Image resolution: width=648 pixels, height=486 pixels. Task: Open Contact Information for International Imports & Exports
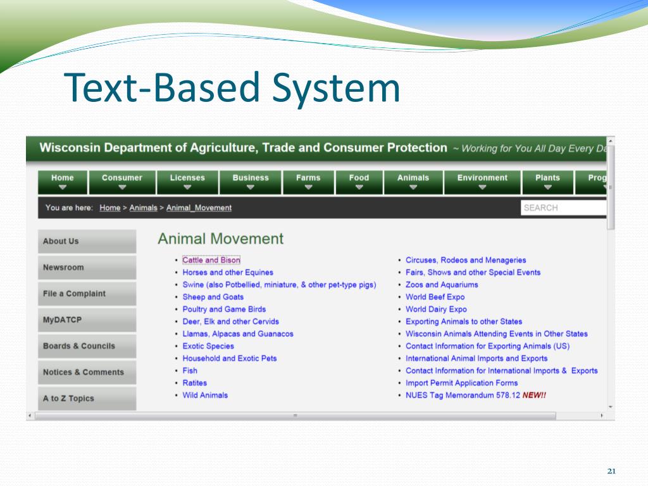pos(501,371)
